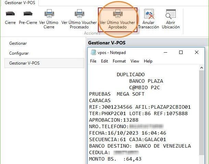
Task: Click the RIF:J001234566 text
Action: coord(111,107)
